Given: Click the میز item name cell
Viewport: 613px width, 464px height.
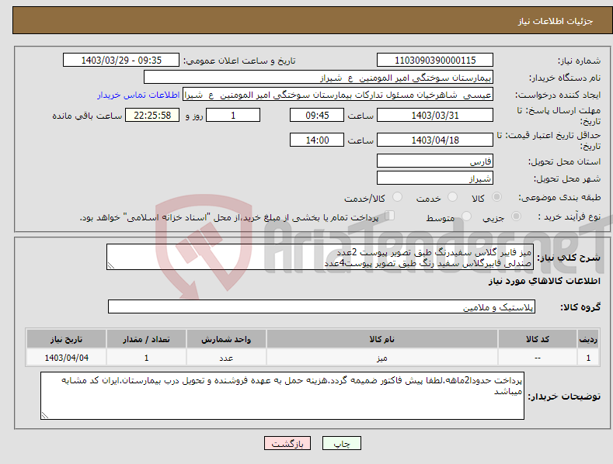Looking at the screenshot, I should tap(382, 358).
